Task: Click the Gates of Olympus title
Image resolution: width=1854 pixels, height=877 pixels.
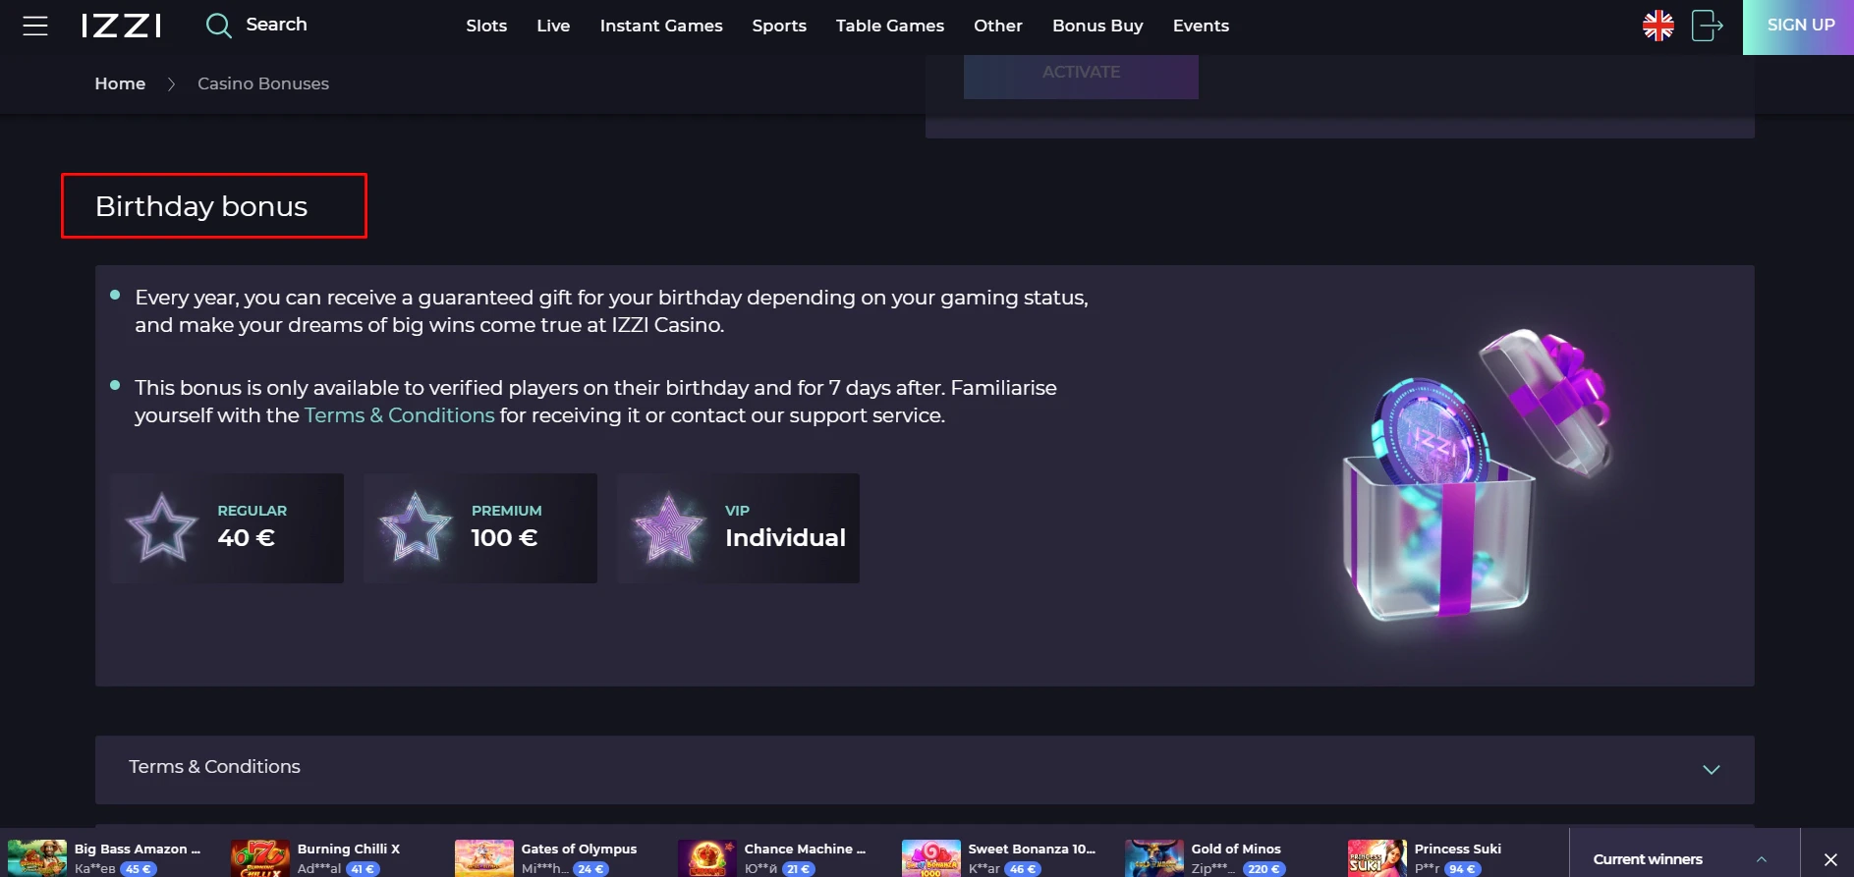Action: click(579, 850)
